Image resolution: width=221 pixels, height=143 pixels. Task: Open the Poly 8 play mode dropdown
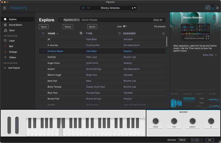(182, 140)
